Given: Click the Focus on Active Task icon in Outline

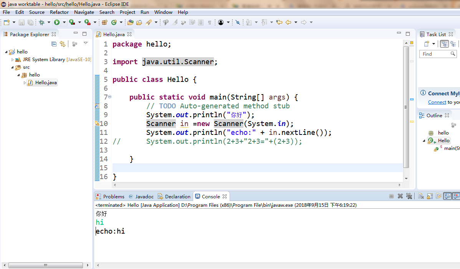Looking at the screenshot, I should pos(453,125).
